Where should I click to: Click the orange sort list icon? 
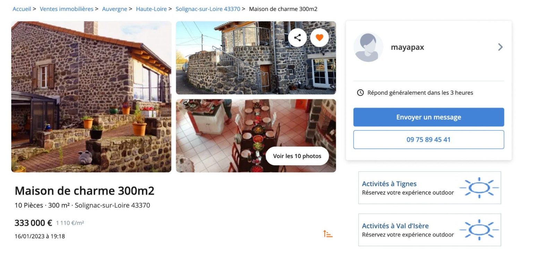[x=328, y=234]
